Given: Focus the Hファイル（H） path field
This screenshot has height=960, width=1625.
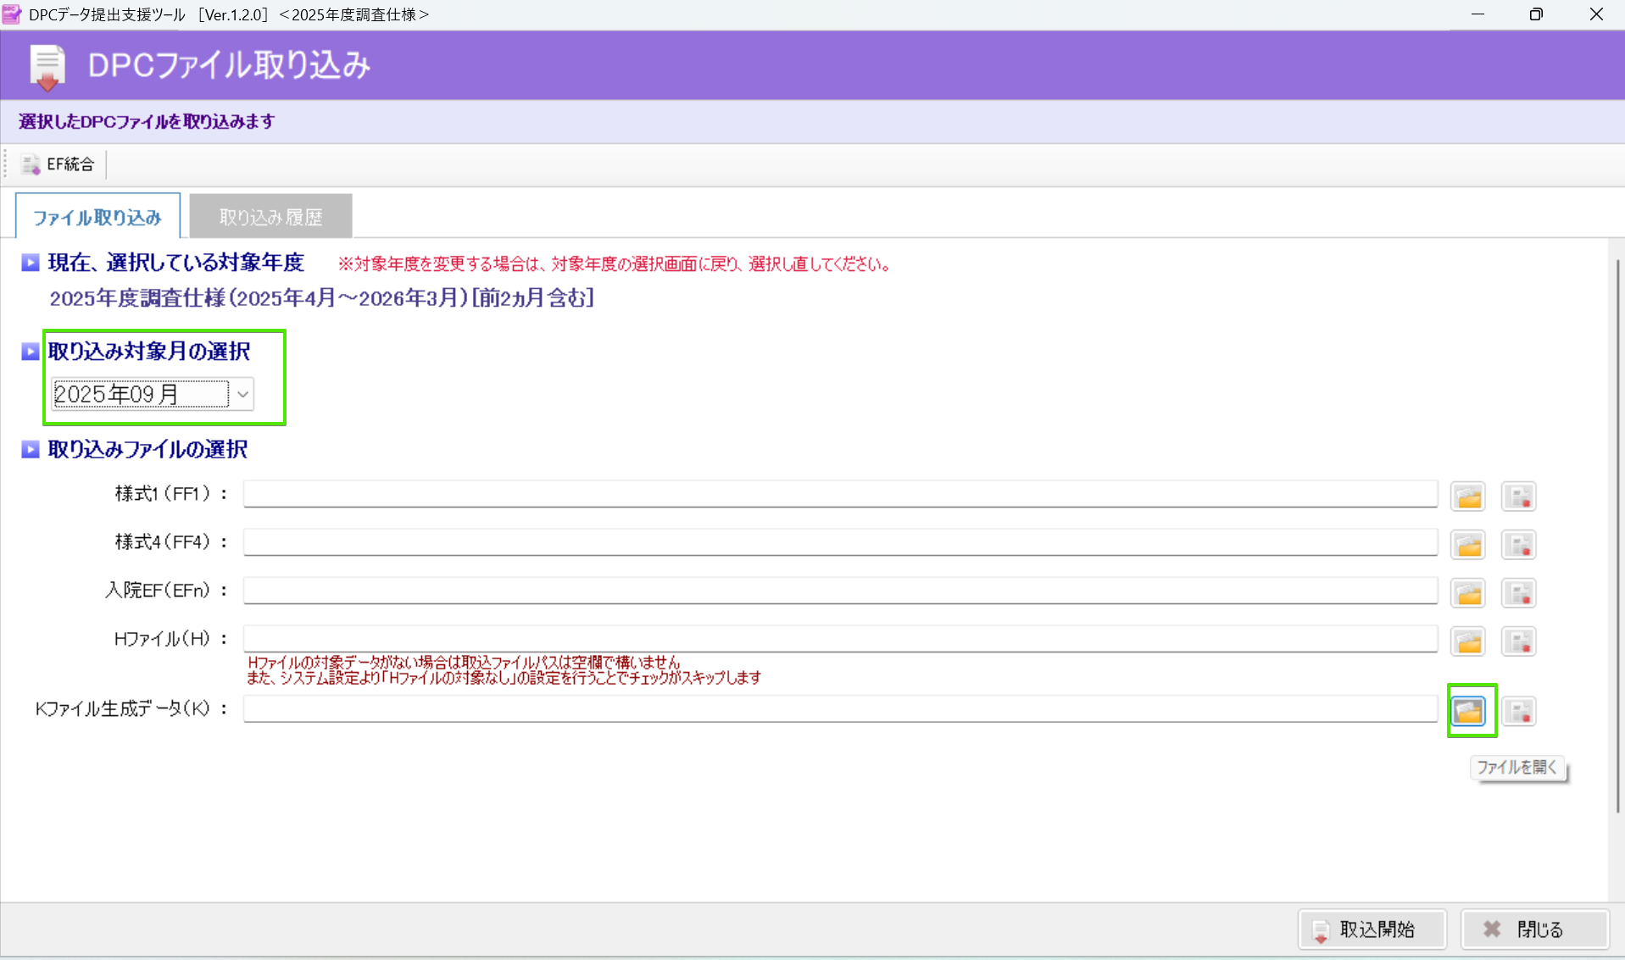Looking at the screenshot, I should point(840,639).
